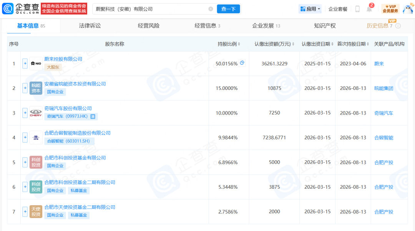Open the 应用 dropdown menu

(310, 9)
